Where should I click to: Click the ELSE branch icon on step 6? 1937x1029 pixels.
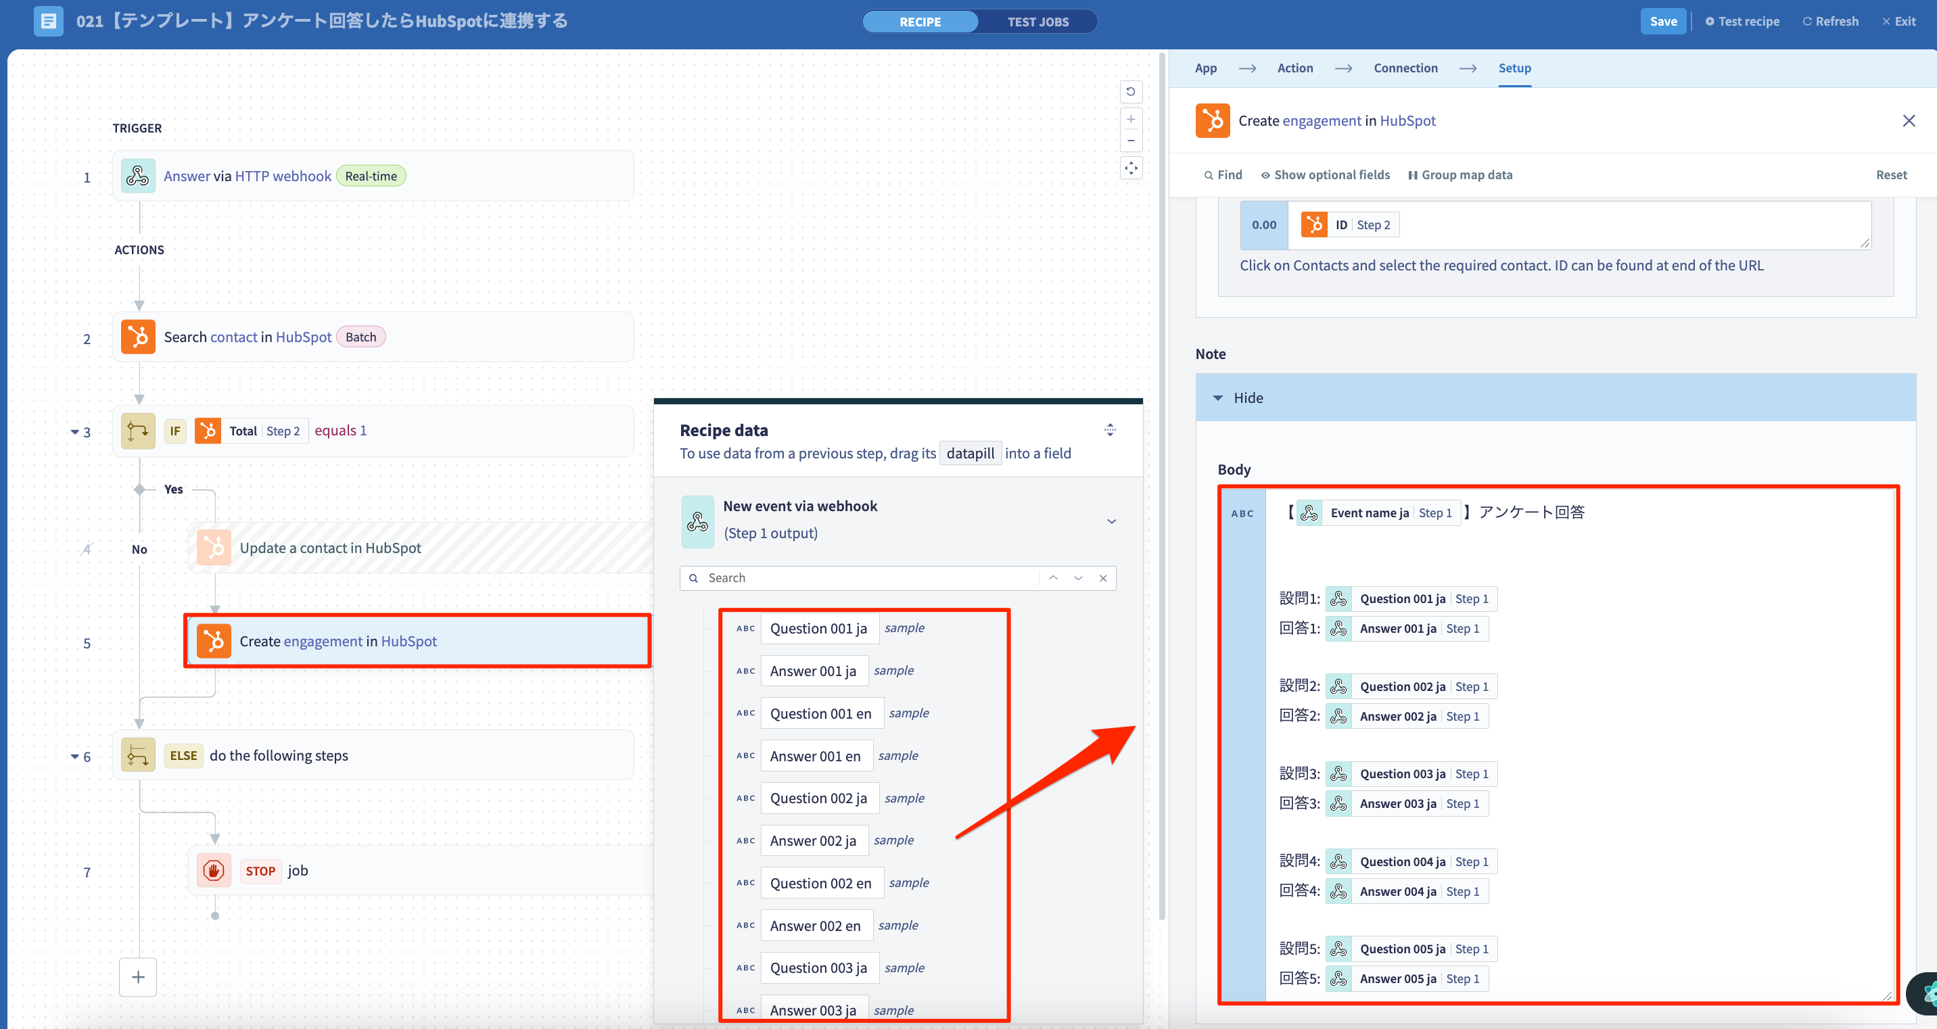137,755
